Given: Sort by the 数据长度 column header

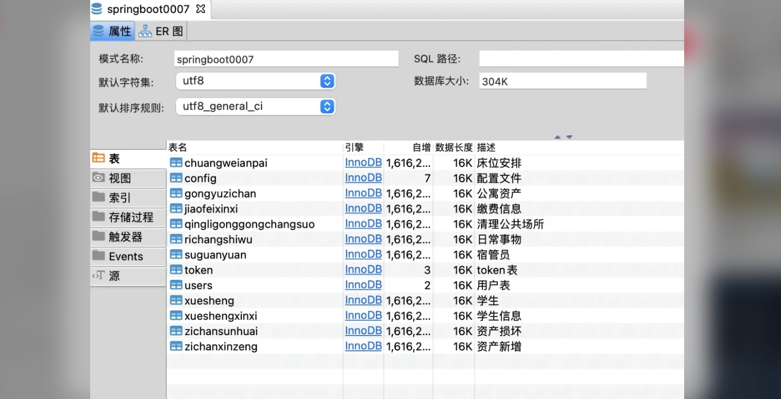Looking at the screenshot, I should tap(454, 147).
